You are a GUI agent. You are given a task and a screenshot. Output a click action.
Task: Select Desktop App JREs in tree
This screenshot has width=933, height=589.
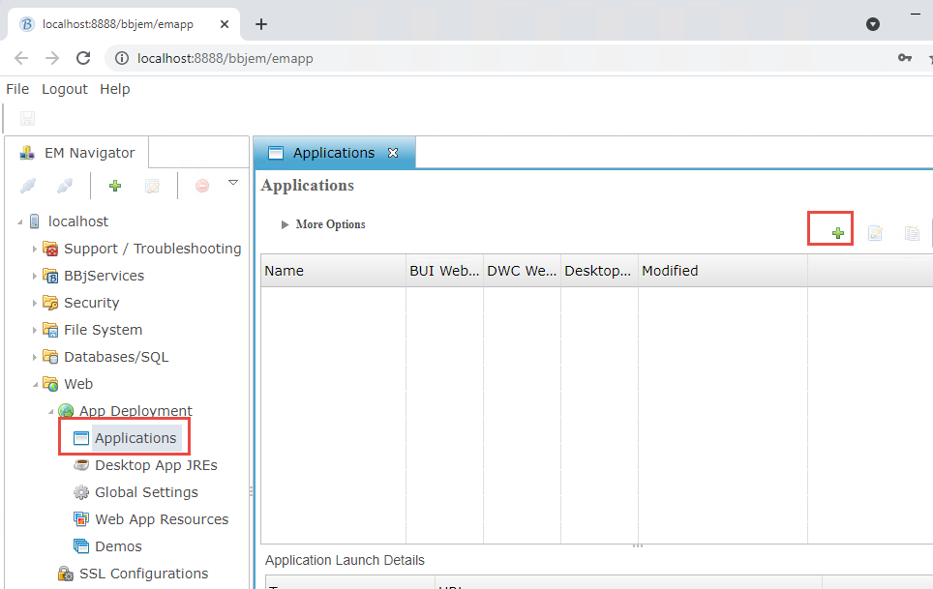tap(156, 465)
